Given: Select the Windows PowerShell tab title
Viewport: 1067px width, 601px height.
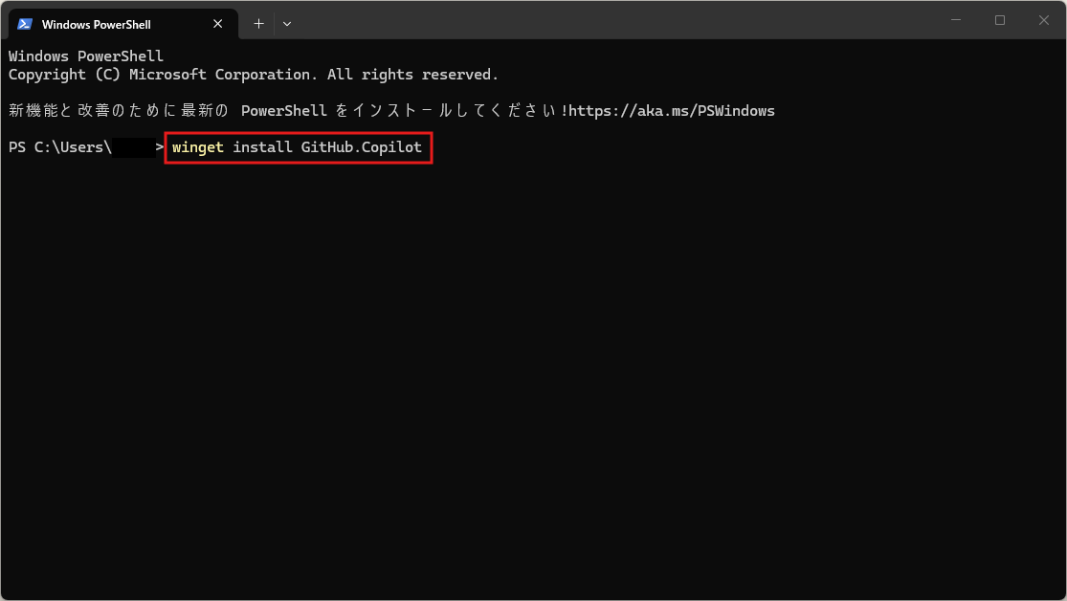Looking at the screenshot, I should [x=96, y=24].
